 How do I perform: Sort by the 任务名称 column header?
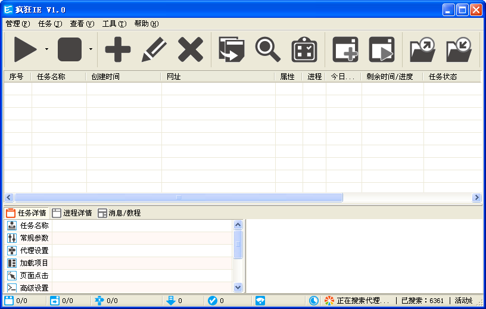pos(58,77)
